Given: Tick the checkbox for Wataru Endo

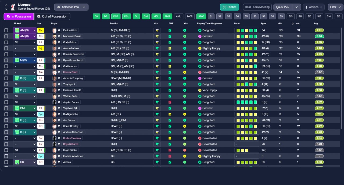Looking at the screenshot, I should pyautogui.click(x=6, y=96).
